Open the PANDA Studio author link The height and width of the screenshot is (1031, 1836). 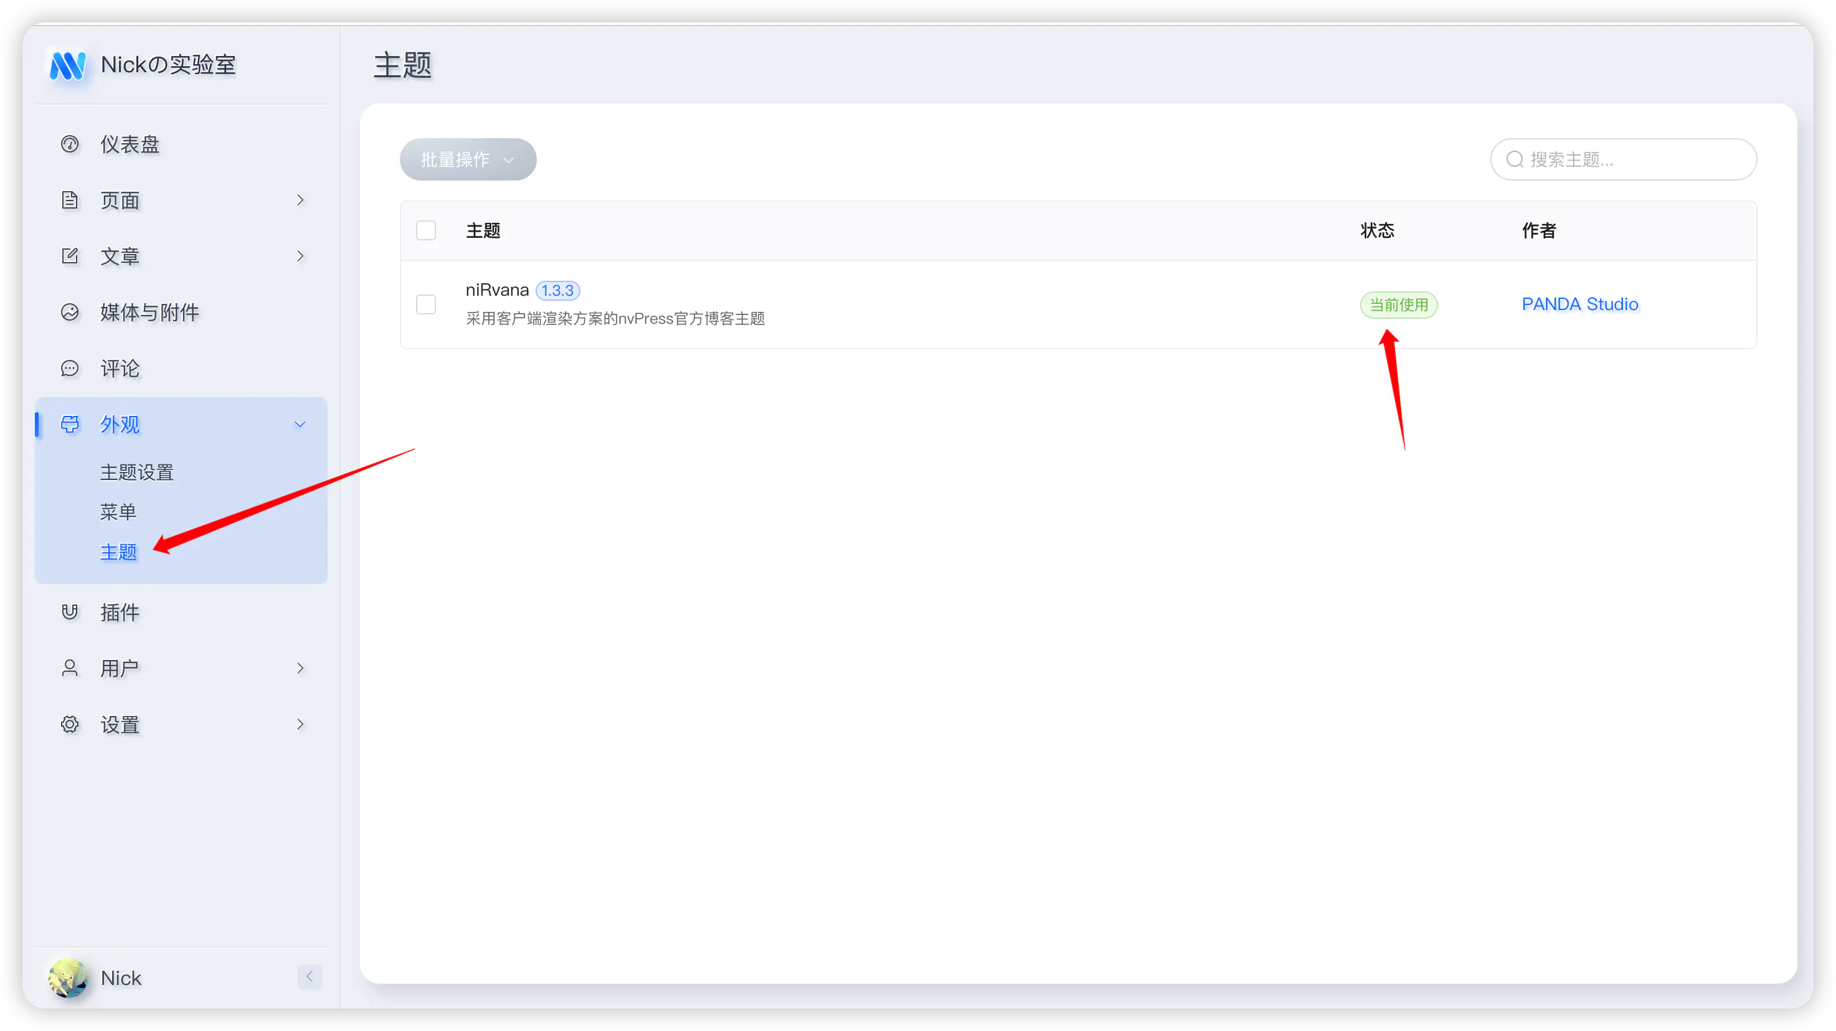point(1580,304)
